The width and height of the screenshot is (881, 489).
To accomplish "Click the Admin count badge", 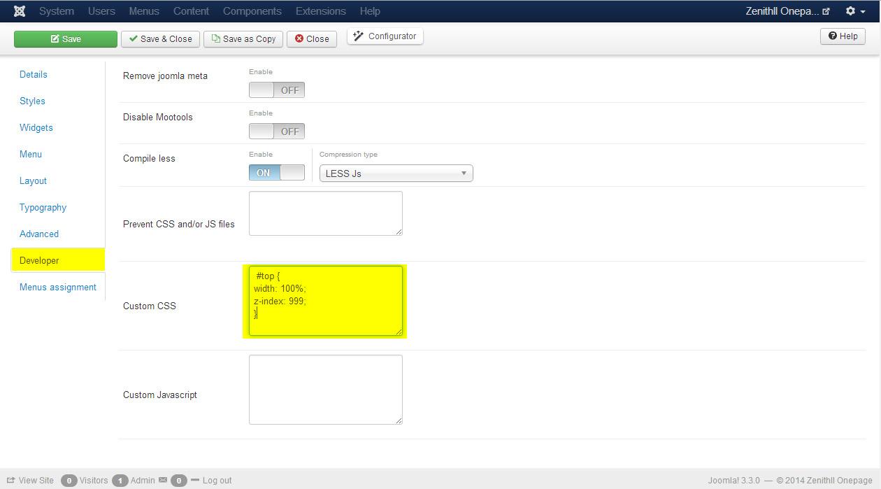I will click(x=120, y=481).
